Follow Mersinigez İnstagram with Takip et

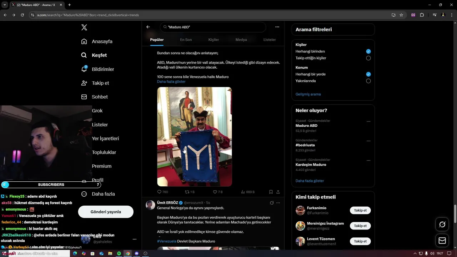click(360, 226)
